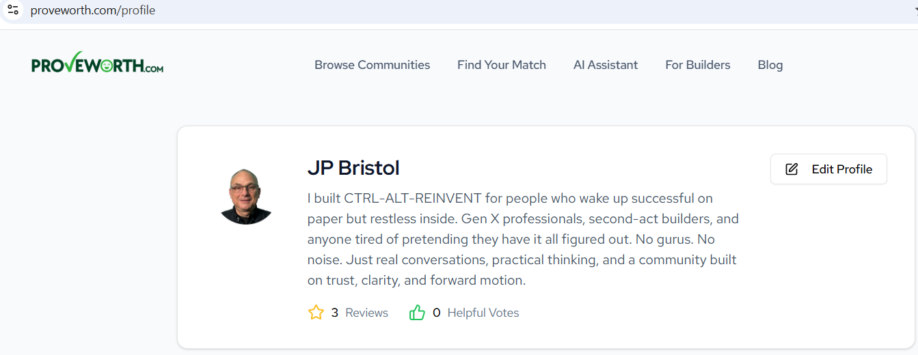This screenshot has width=918, height=355.
Task: Open the AI Assistant menu item
Action: coord(605,65)
